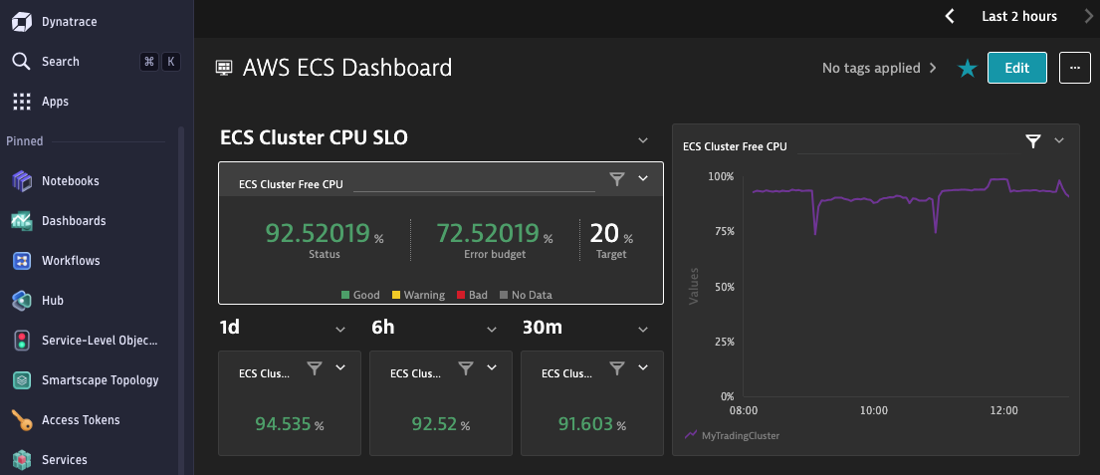Viewport: 1100px width, 475px height.
Task: Click filter icon on Free CPU chart
Action: (x=1033, y=142)
